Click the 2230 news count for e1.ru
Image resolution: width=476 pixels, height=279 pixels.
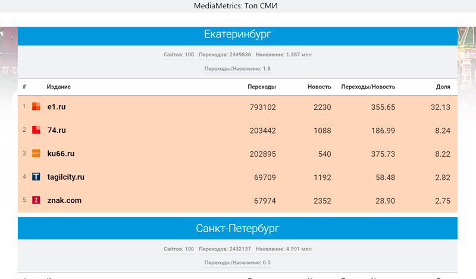(322, 107)
